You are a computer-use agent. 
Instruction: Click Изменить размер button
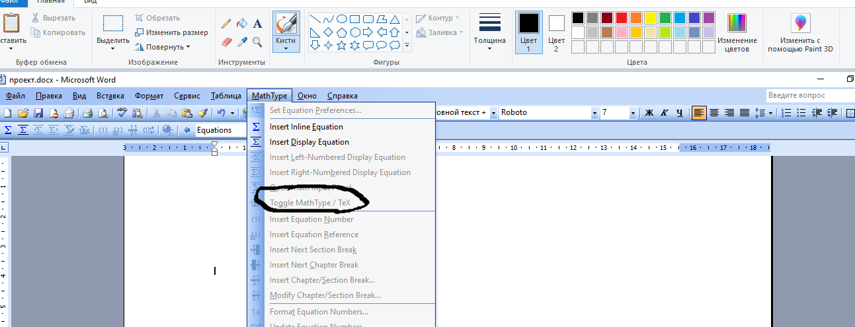pyautogui.click(x=171, y=32)
